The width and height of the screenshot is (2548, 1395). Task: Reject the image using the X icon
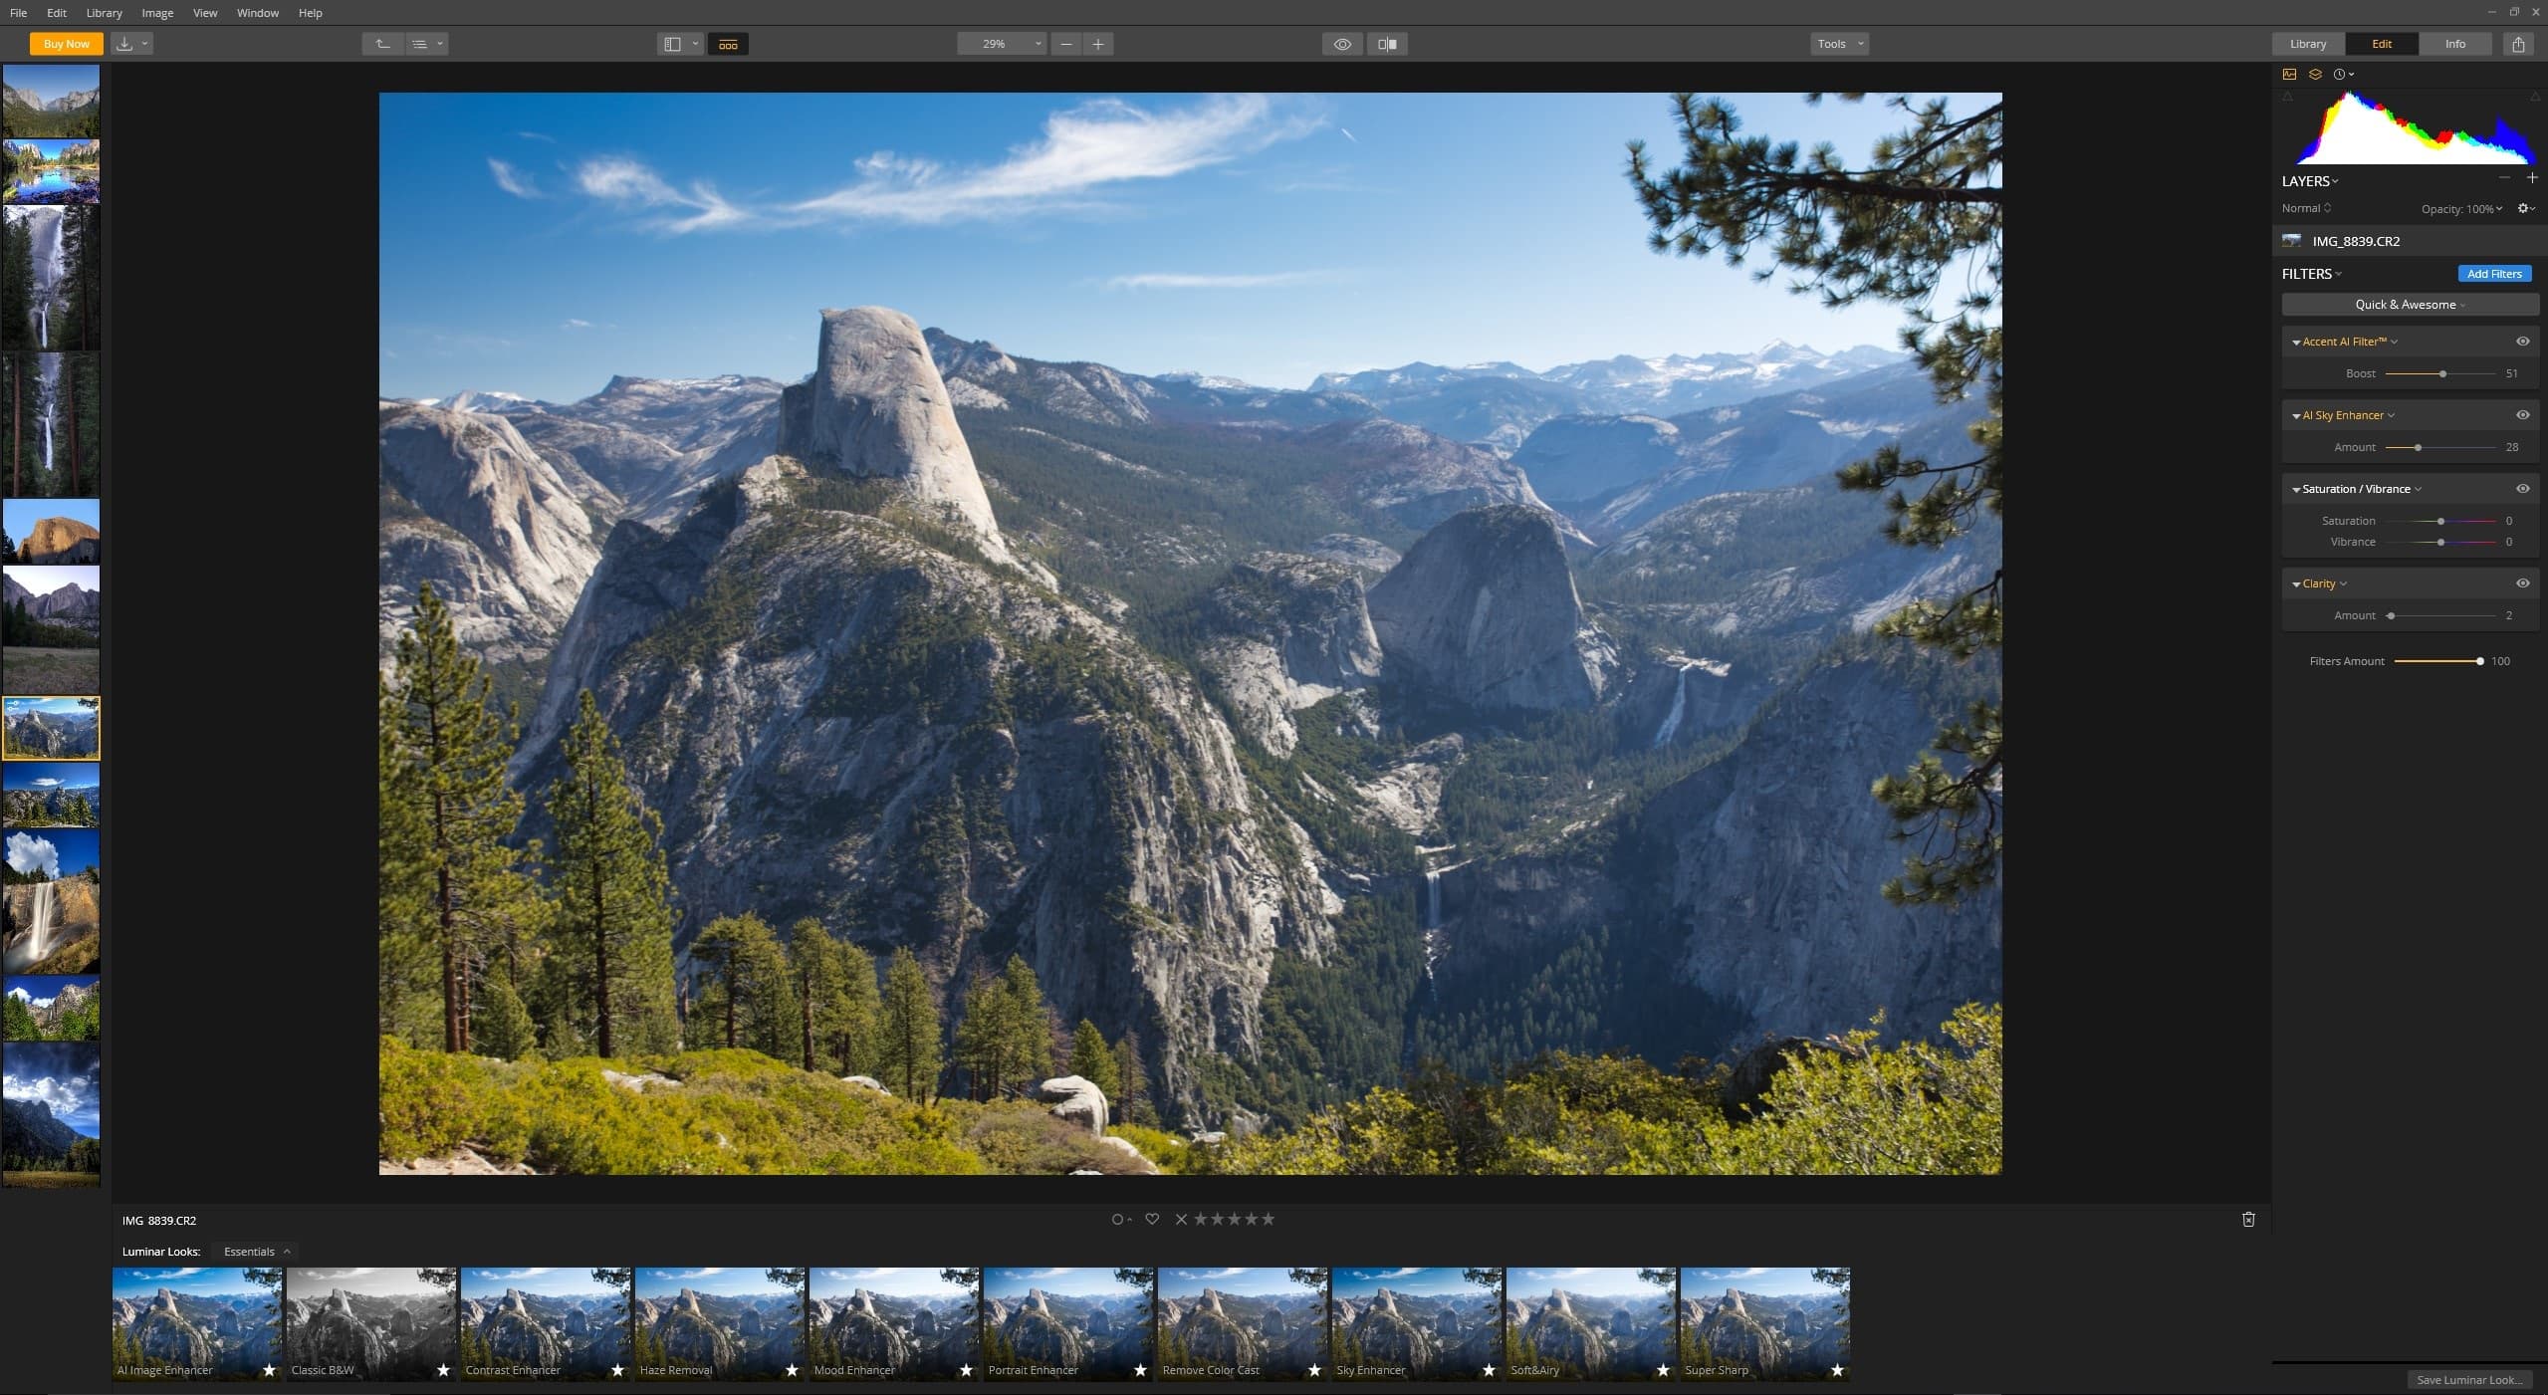coord(1180,1218)
